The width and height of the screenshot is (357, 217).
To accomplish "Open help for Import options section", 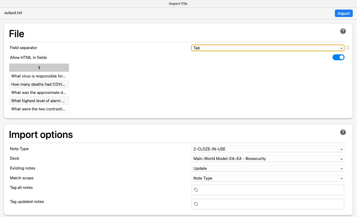I will (343, 132).
